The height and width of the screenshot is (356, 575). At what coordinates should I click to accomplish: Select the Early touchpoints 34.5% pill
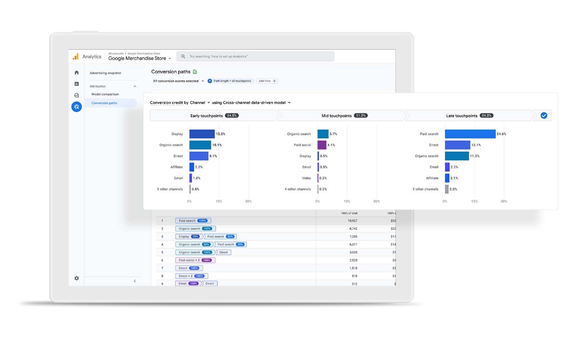(213, 115)
